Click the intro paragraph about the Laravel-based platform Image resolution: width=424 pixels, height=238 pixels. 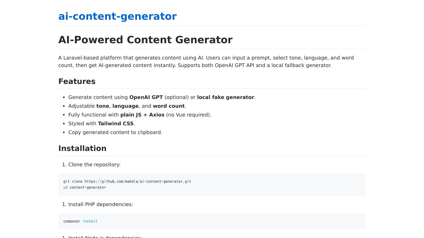206,62
